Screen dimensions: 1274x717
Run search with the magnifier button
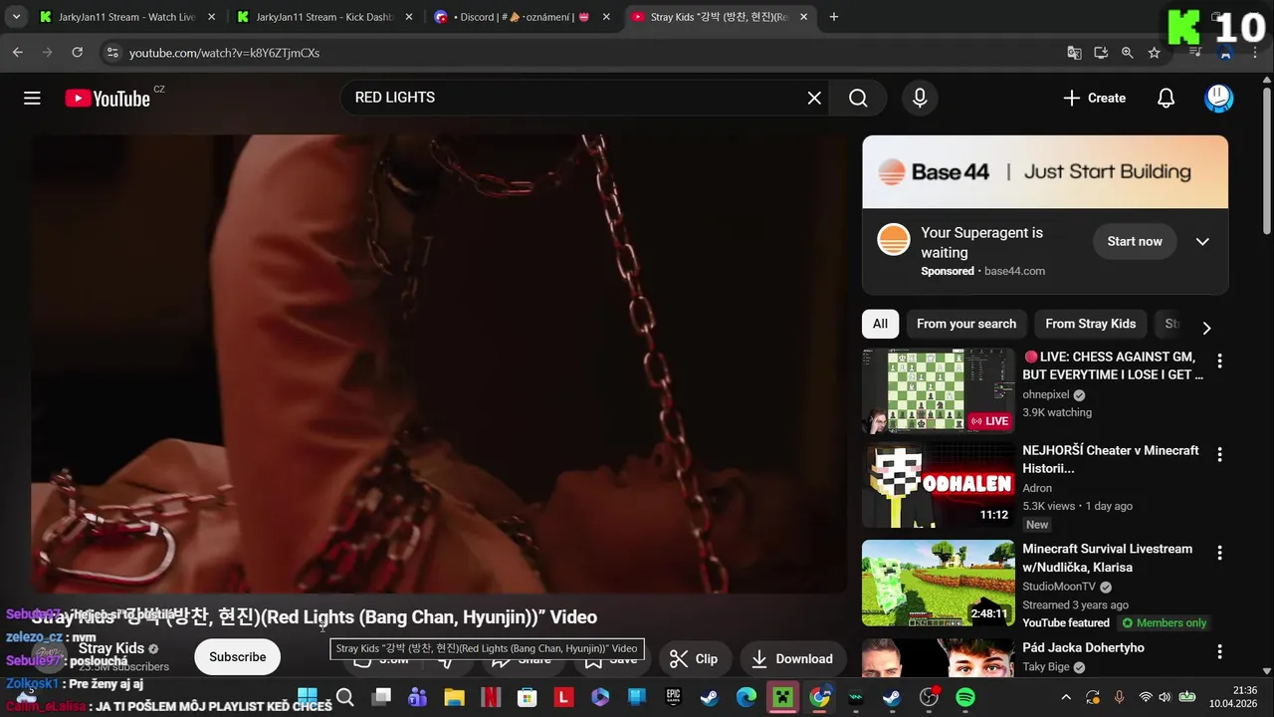point(858,98)
